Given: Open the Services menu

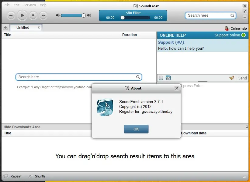Looking at the screenshot, I should [30, 5].
